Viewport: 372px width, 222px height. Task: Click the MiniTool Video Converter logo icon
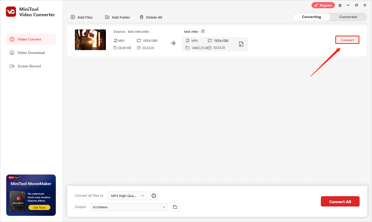(11, 12)
